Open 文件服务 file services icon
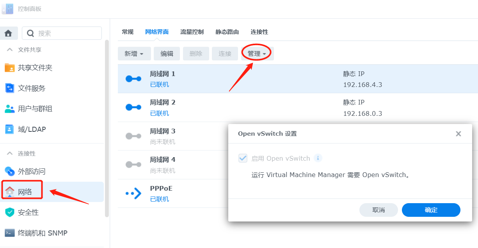 tap(10, 89)
